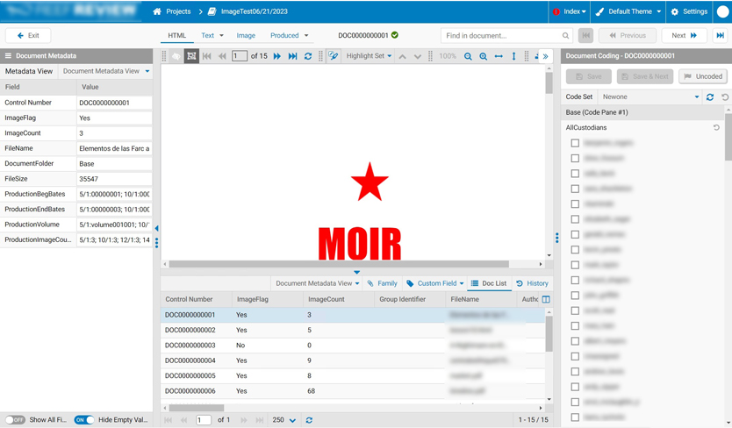Screen dimensions: 732x428
Task: Click the Uncoded button
Action: point(703,76)
